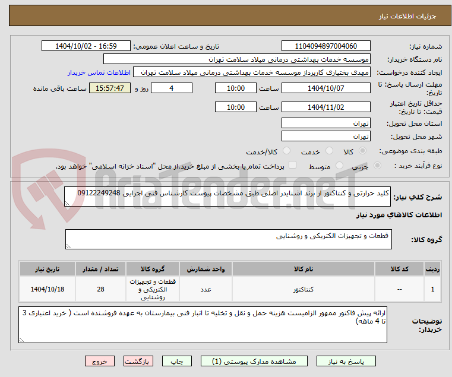The width and height of the screenshot is (452, 377).
Task: Click the resize grip of توضیحات خریدار box
Action: pos(21,340)
